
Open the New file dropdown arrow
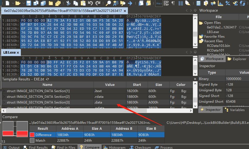(13, 3)
